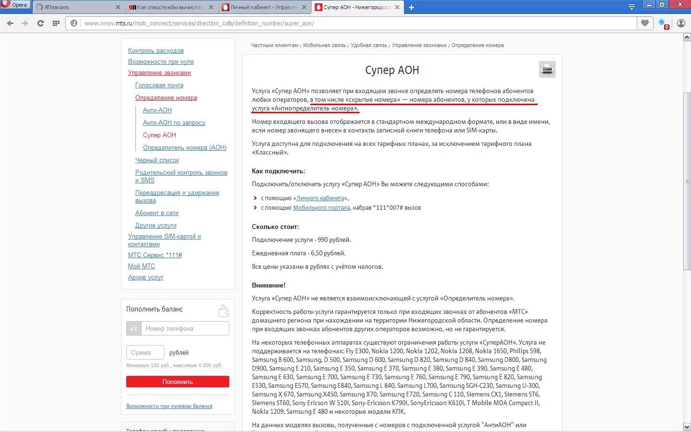Open the Возможности при нуле link
The image size is (691, 432).
coord(161,61)
